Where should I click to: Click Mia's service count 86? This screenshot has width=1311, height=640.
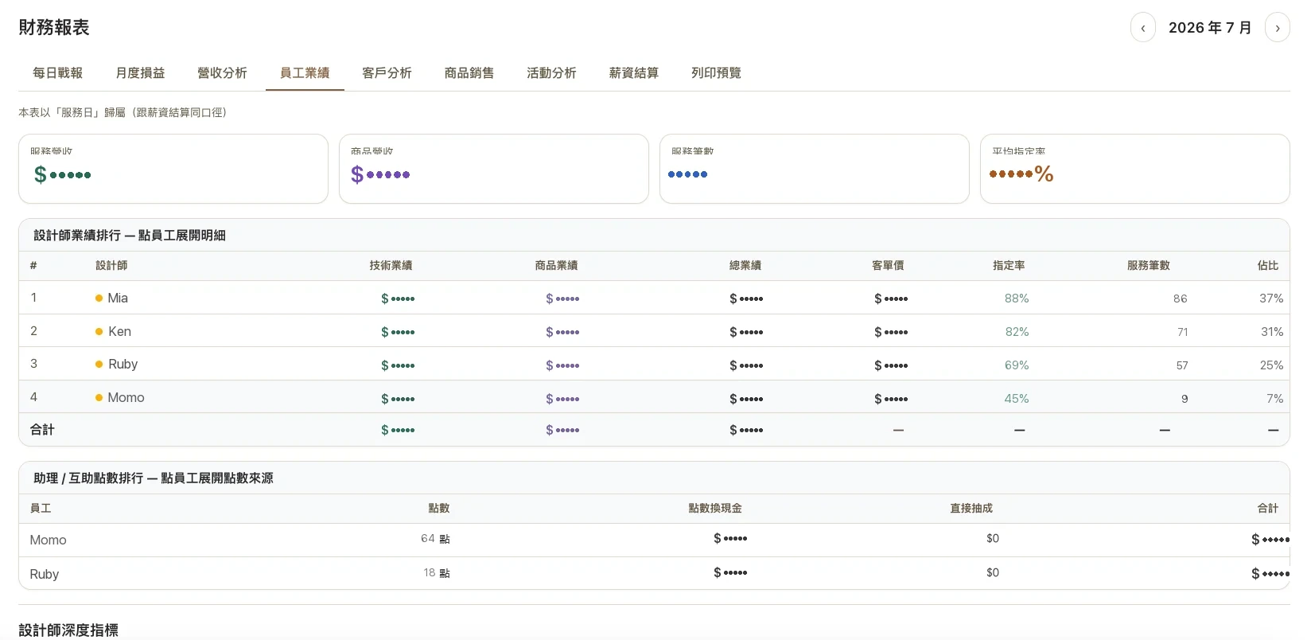coord(1181,299)
